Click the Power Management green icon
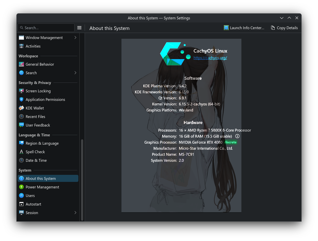The image size is (318, 241). [x=21, y=187]
